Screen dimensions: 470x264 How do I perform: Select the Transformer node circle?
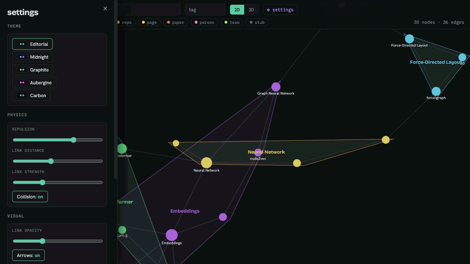point(122,148)
